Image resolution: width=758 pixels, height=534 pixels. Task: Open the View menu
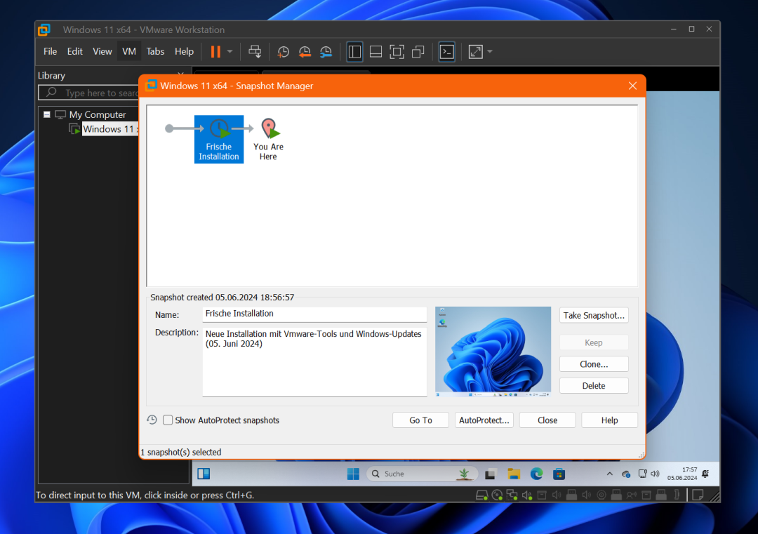[x=102, y=52]
